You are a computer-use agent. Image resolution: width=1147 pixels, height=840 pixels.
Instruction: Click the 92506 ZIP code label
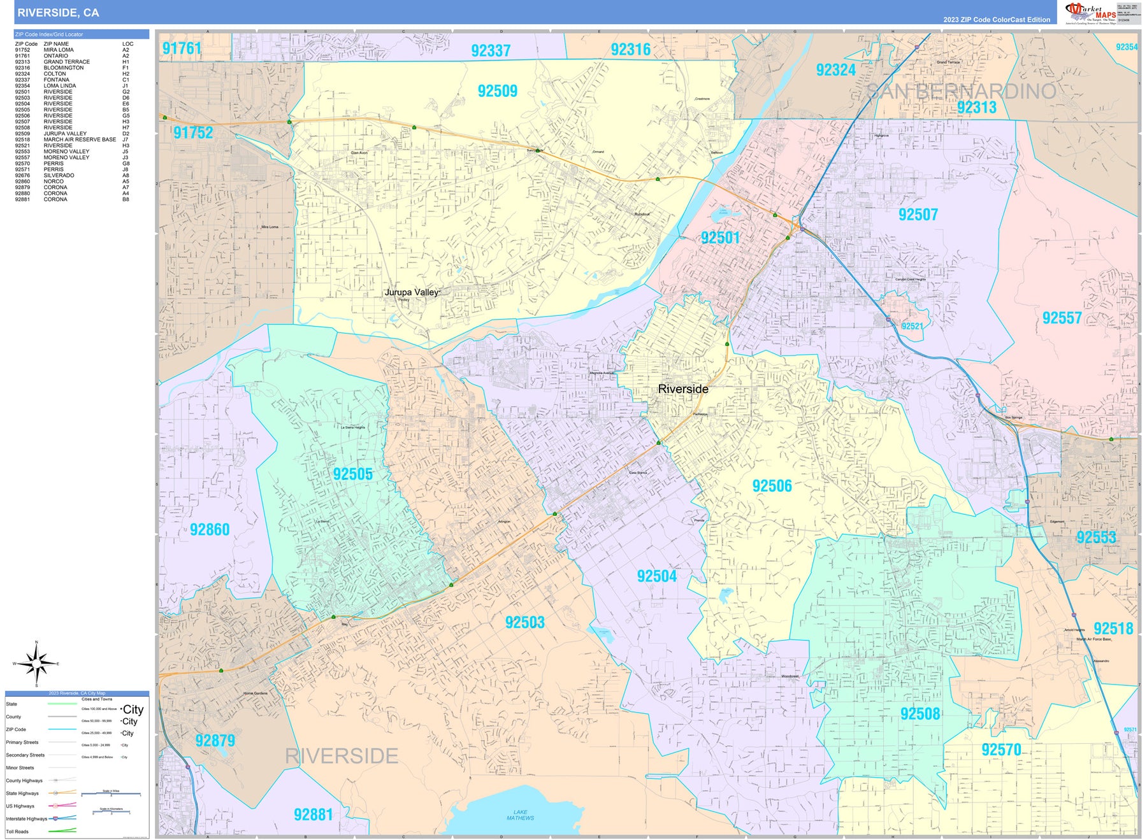click(x=772, y=487)
